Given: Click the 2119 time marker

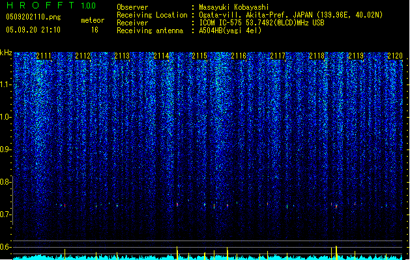Looking at the screenshot, I should click(356, 56).
